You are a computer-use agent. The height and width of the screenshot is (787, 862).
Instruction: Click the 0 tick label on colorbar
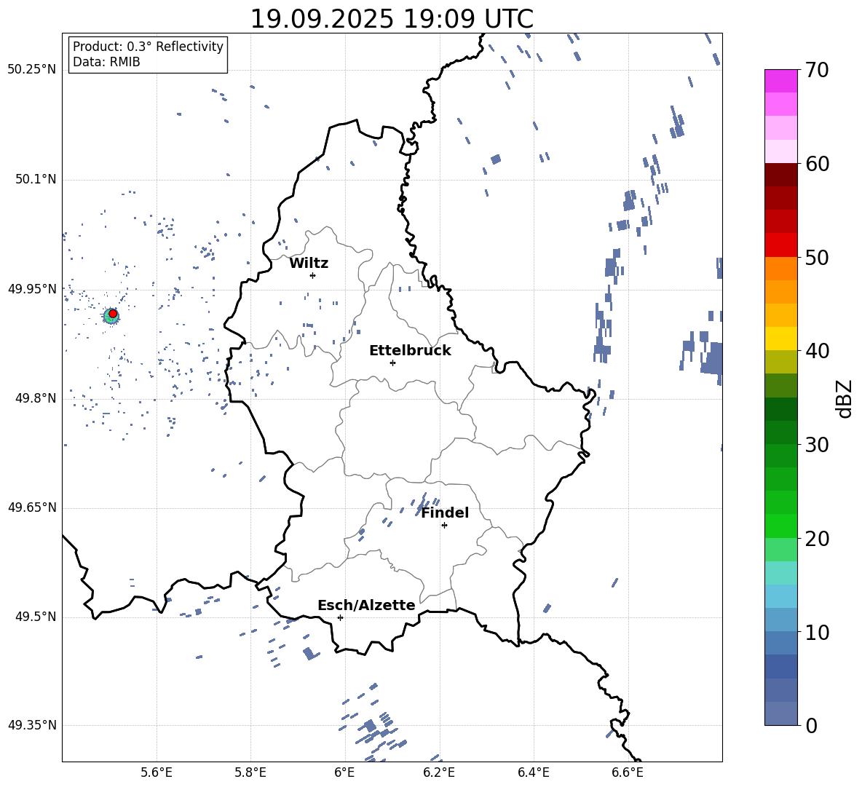(x=811, y=725)
